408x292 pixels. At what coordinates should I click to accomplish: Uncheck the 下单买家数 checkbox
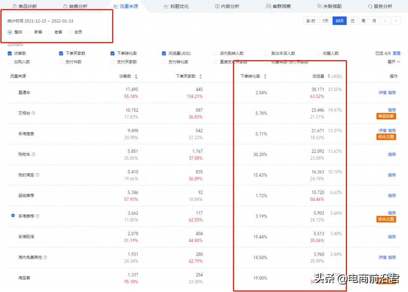(x=61, y=53)
